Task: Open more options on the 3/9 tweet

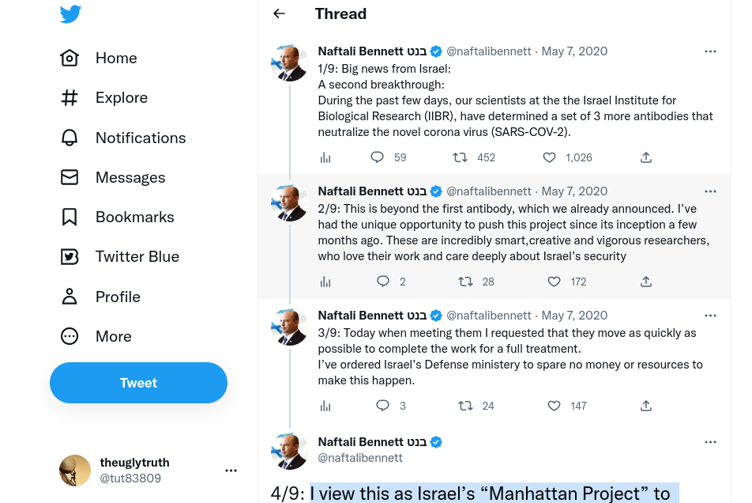Action: pyautogui.click(x=710, y=316)
